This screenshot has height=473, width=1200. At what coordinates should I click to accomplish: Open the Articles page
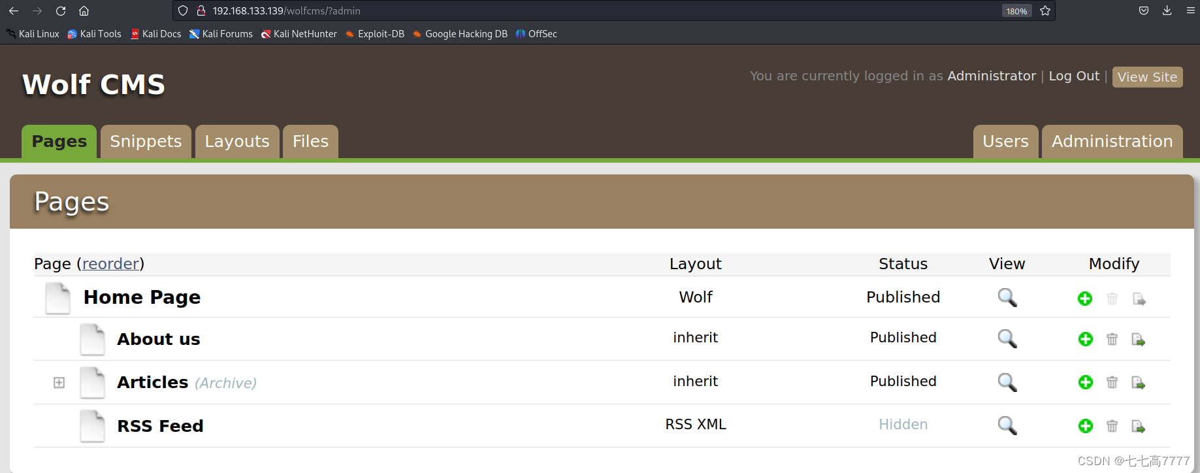[152, 382]
